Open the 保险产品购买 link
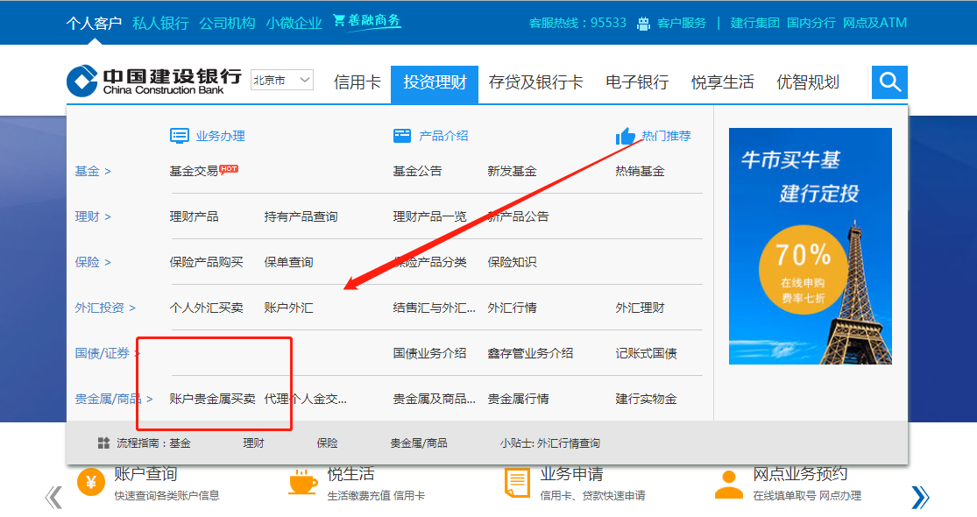Image resolution: width=977 pixels, height=517 pixels. click(206, 262)
